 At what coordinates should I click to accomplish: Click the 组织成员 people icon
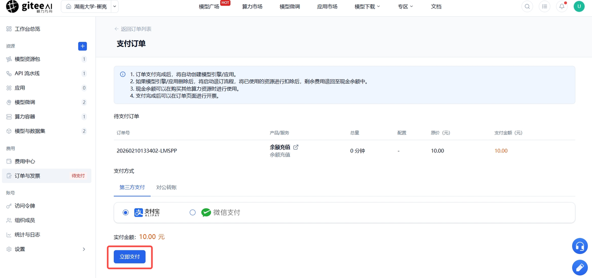tap(9, 220)
